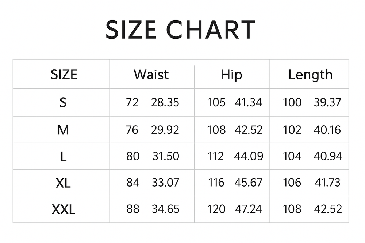The width and height of the screenshot is (365, 243).
Task: Click waist value 28.35 for size S
Action: [x=165, y=103]
